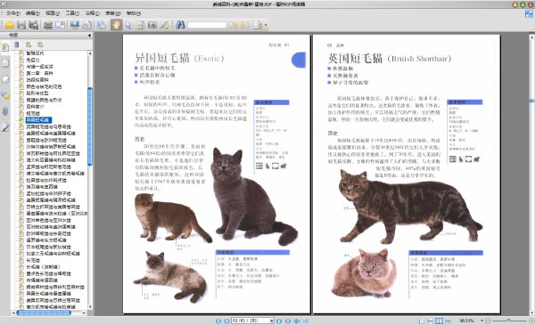Open the 注释 menu

pos(92,13)
